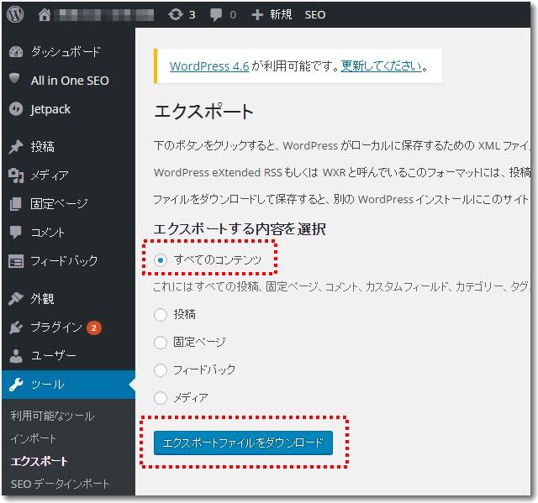Click the home site icon

click(x=45, y=15)
